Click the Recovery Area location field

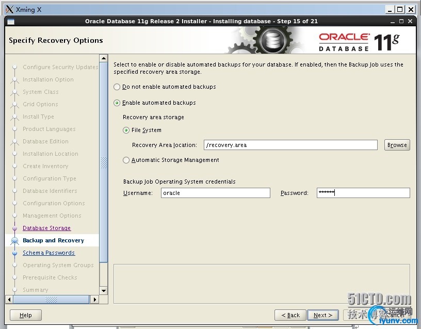(290, 145)
